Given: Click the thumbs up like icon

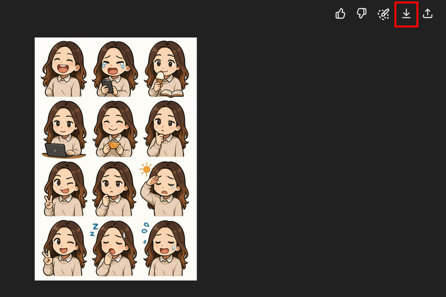Looking at the screenshot, I should point(340,14).
